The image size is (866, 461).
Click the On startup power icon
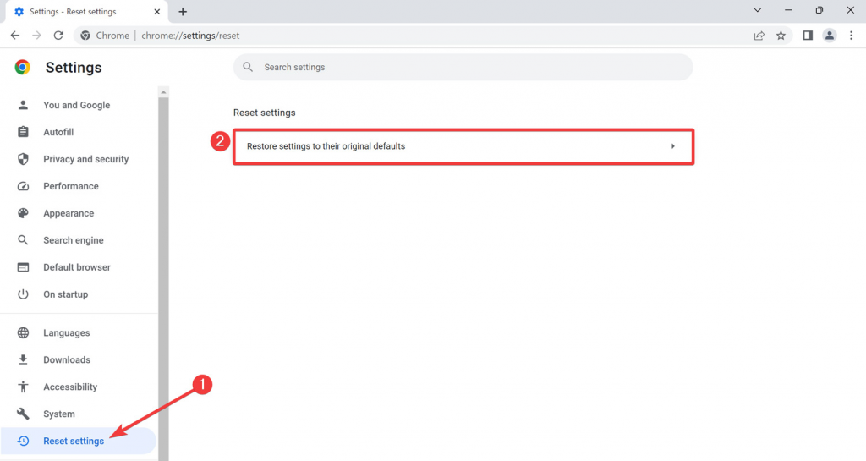[23, 294]
